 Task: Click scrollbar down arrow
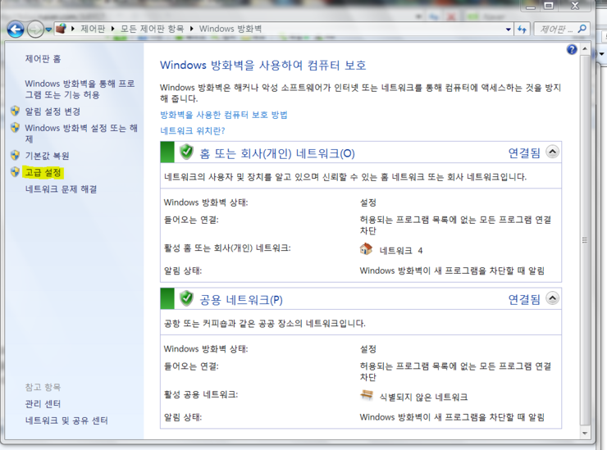coord(585,434)
